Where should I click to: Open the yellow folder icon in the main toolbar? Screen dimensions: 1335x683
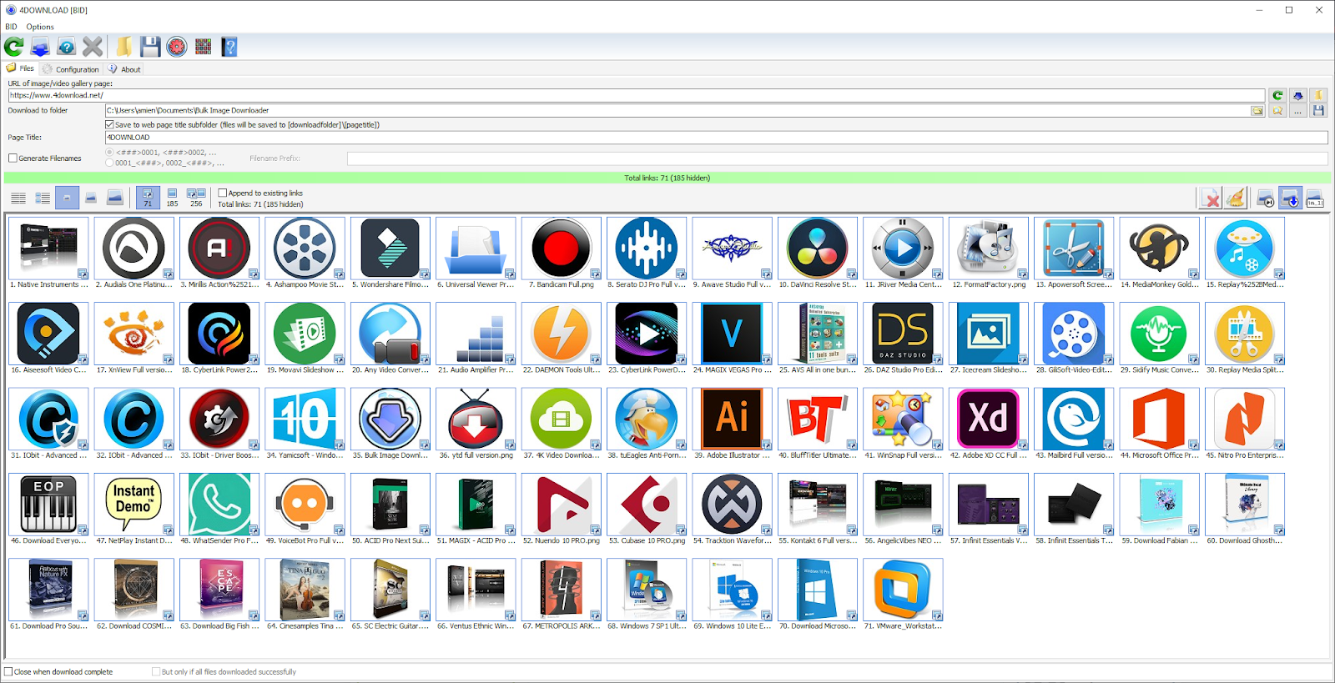pyautogui.click(x=123, y=47)
